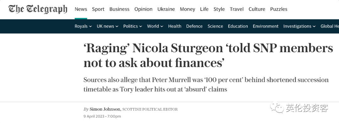
Task: Open the Culture section
Action: [257, 9]
